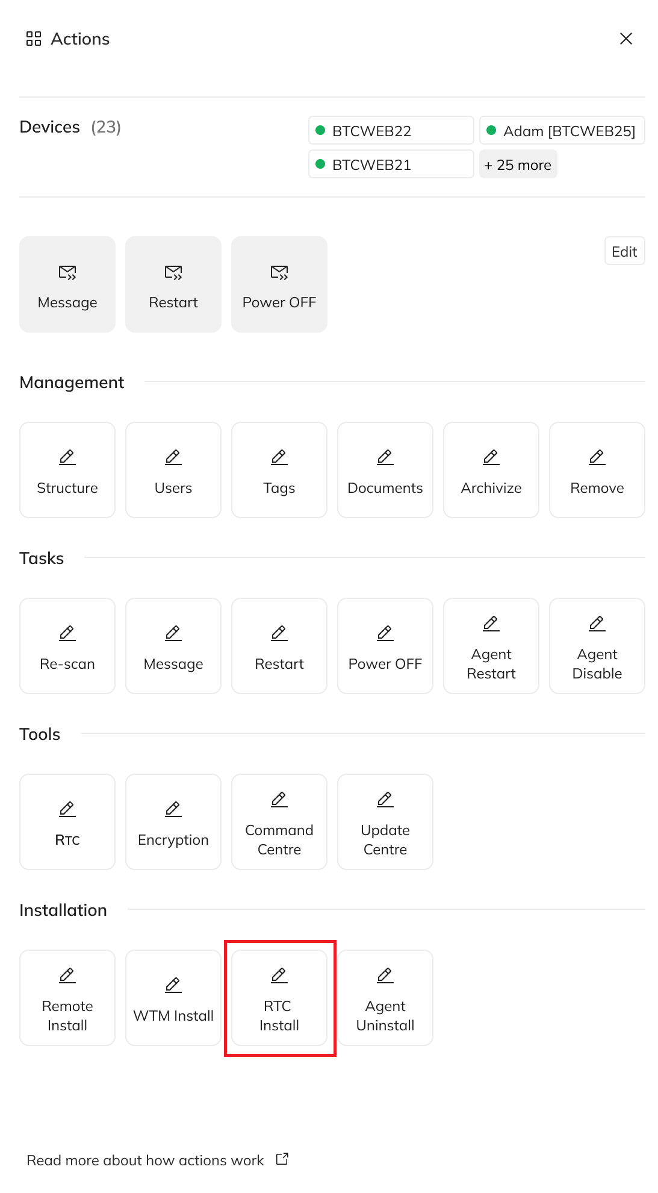This screenshot has height=1193, width=658.
Task: Open the Tags management action
Action: pos(279,470)
